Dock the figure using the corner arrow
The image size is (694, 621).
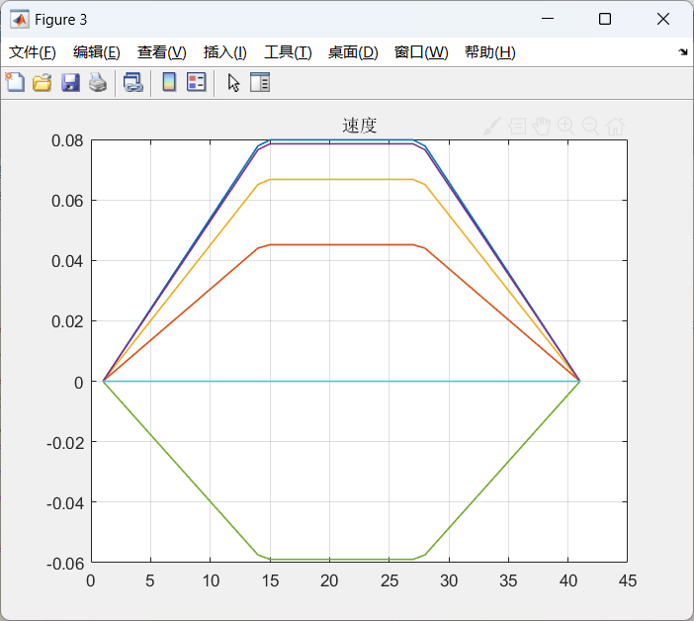683,52
